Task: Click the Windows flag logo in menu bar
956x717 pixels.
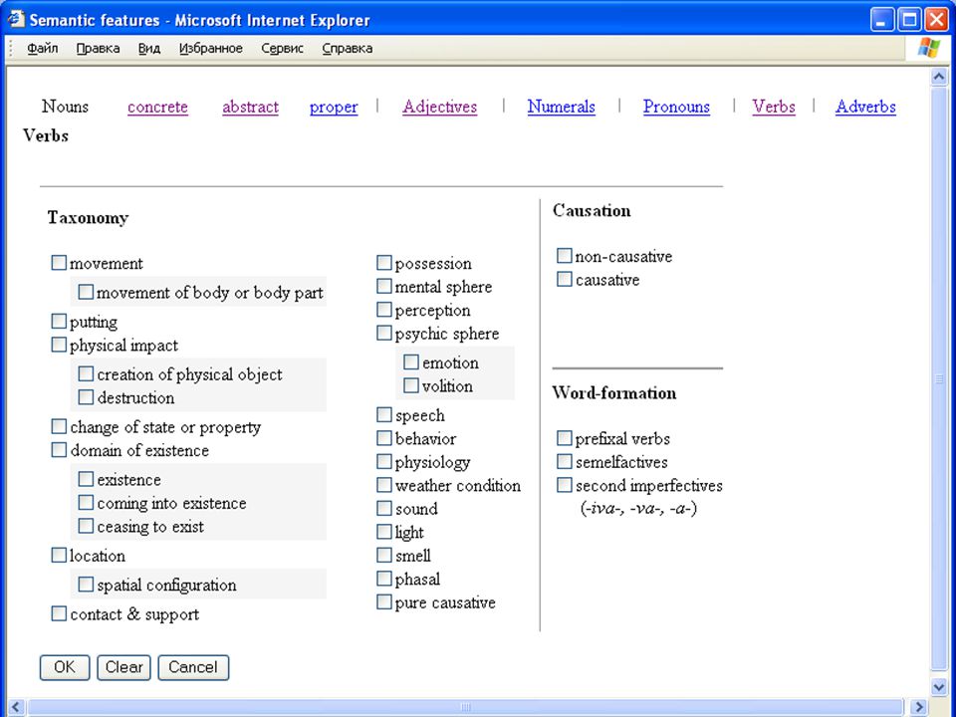Action: coord(928,48)
